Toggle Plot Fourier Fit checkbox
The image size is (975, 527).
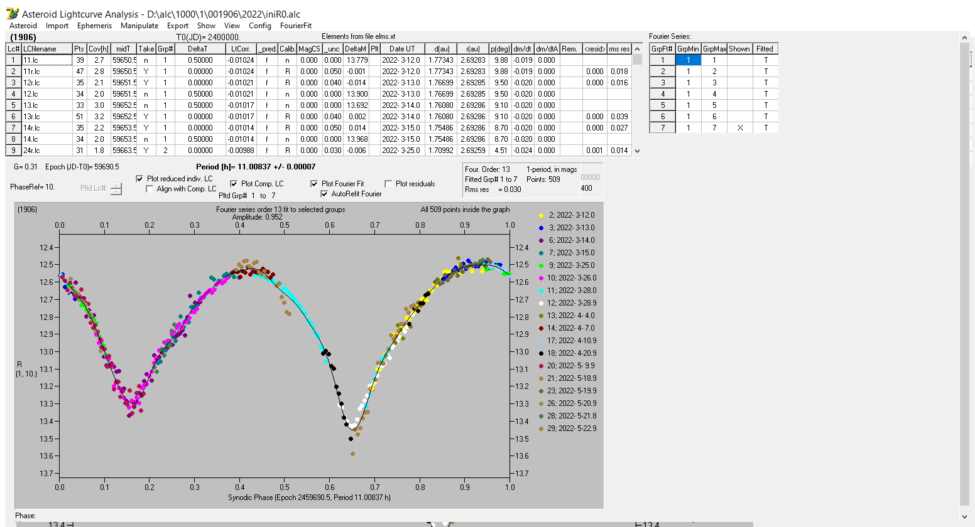(x=314, y=184)
